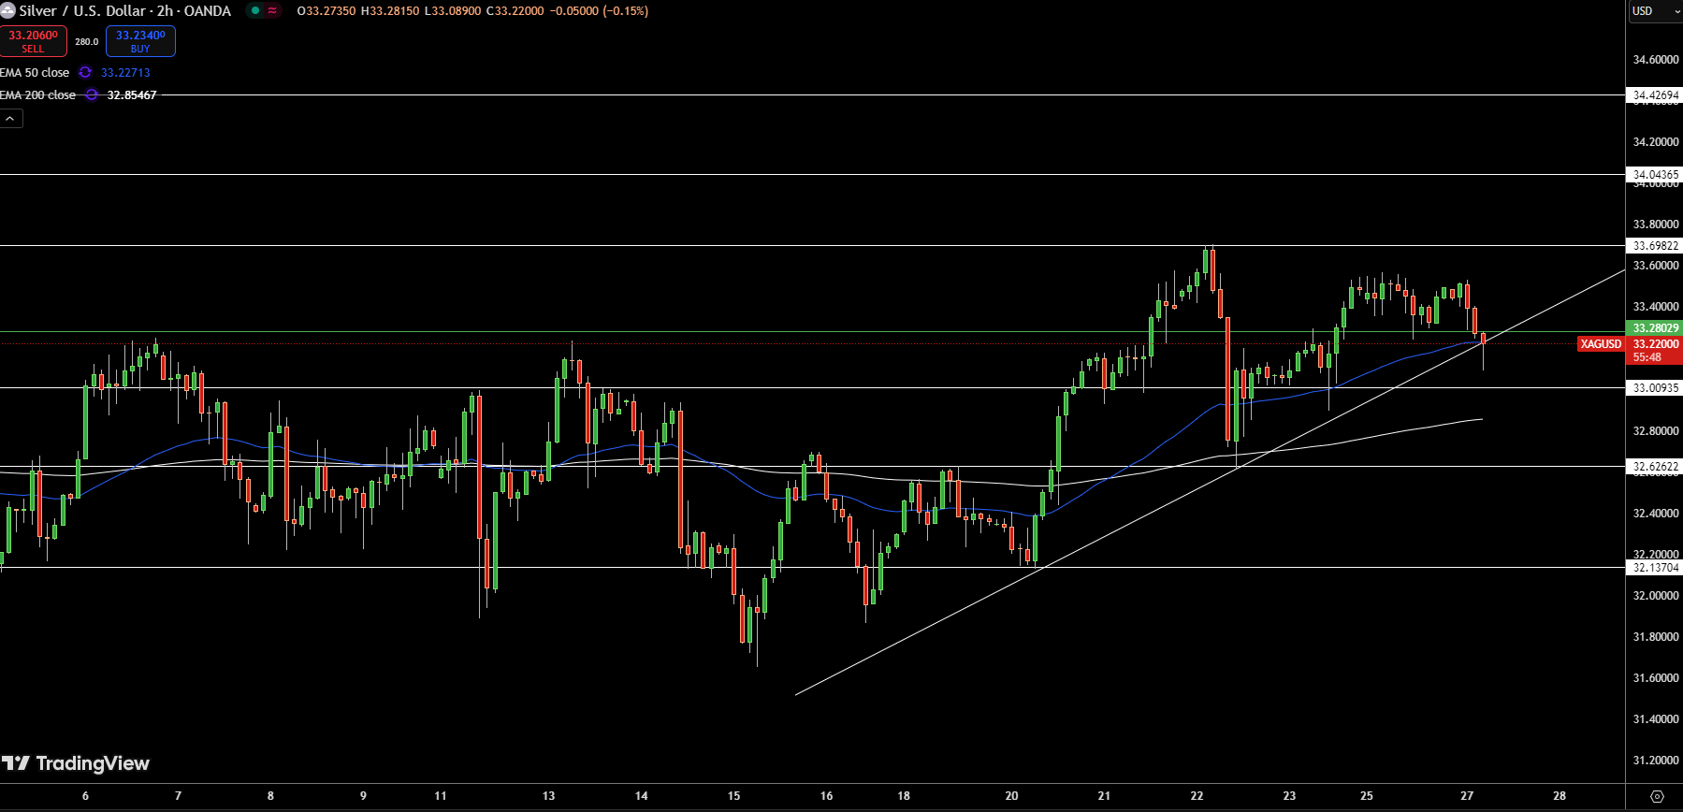Click the change value −0.05000 (−0.15%)

click(x=599, y=11)
